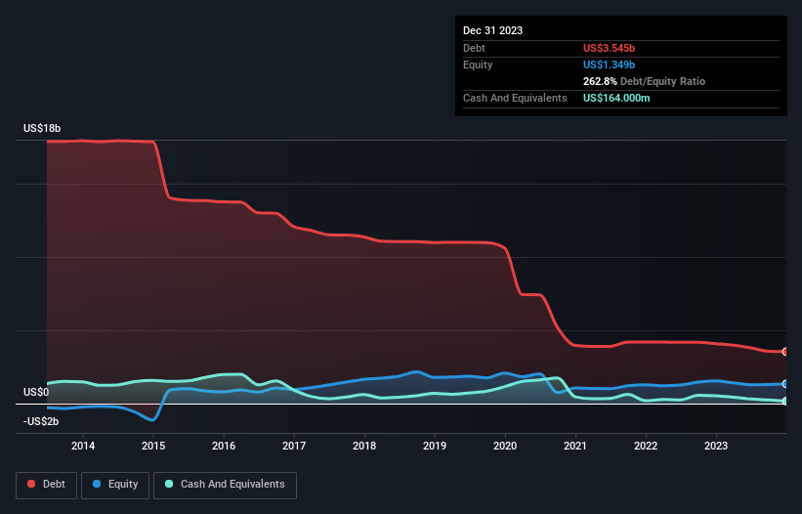Click the 2021 x-axis label
This screenshot has height=514, width=802.
point(575,446)
